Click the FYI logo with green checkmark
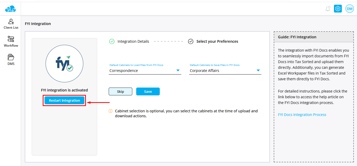 [64, 64]
